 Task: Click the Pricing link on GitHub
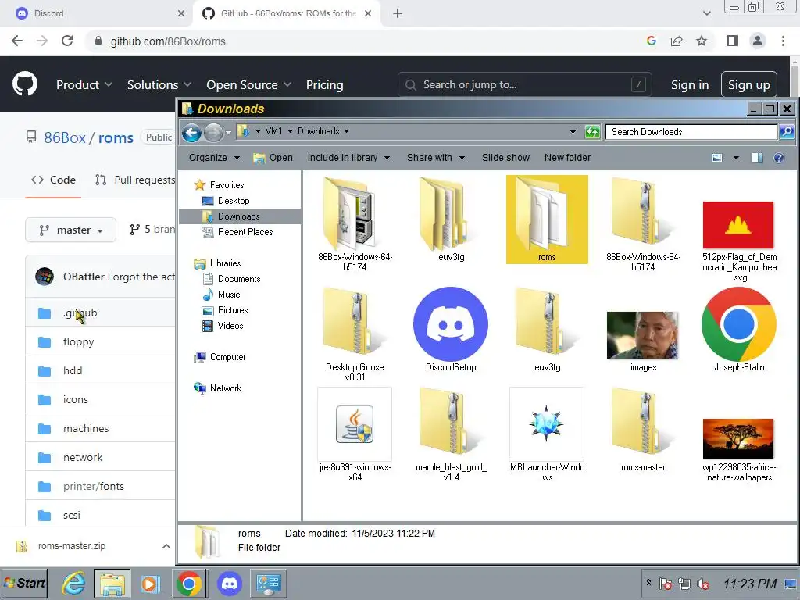click(x=324, y=84)
